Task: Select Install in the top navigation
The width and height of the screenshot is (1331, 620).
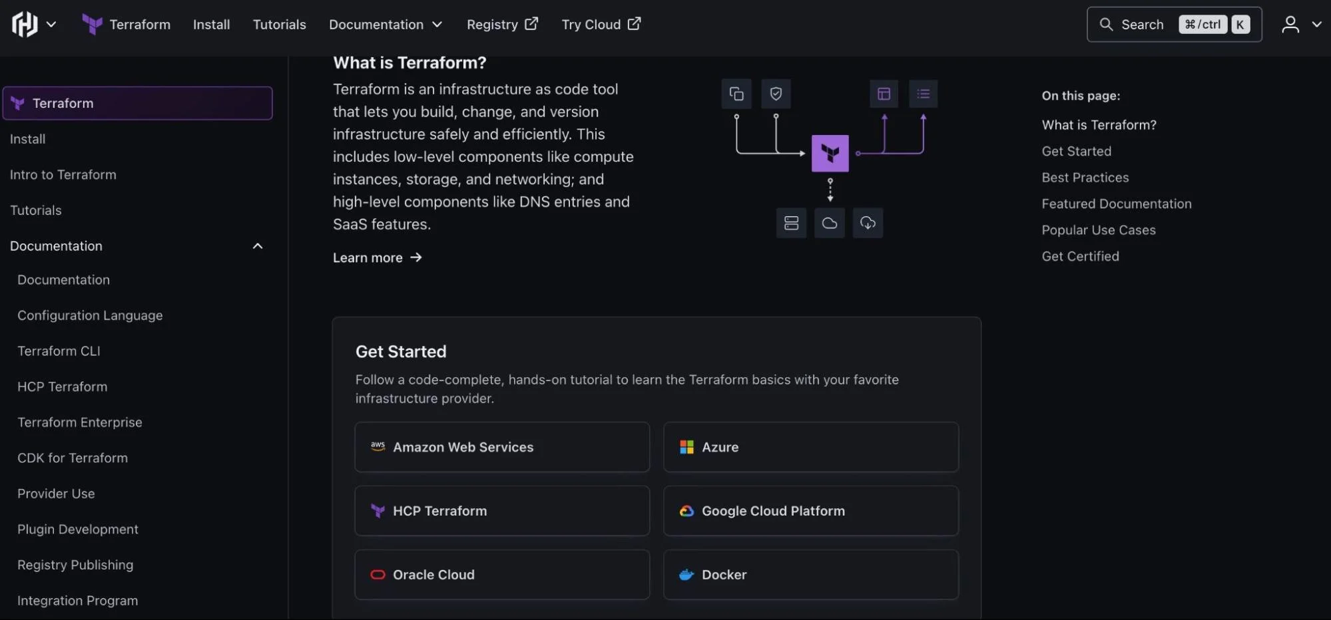Action: coord(211,25)
